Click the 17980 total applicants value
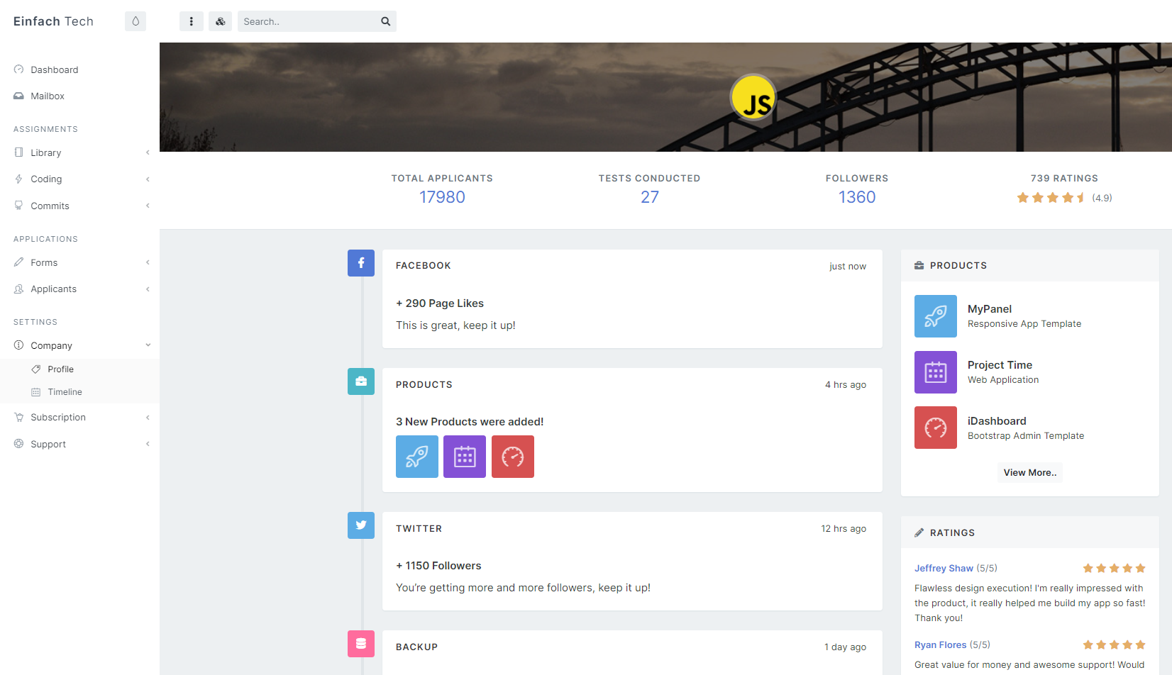Screen dimensions: 1172x675 point(442,197)
